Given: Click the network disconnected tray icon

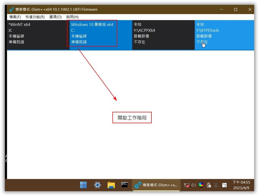Looking at the screenshot, I should pos(187,185).
